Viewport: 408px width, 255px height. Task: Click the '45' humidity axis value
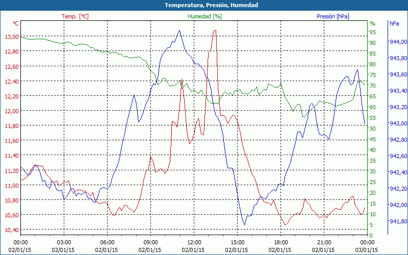[x=373, y=139]
